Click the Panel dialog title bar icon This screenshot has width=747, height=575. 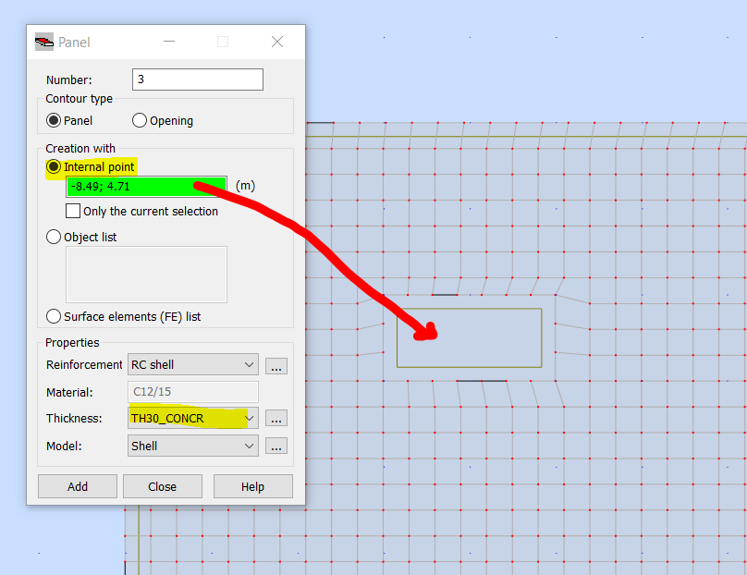pyautogui.click(x=43, y=42)
